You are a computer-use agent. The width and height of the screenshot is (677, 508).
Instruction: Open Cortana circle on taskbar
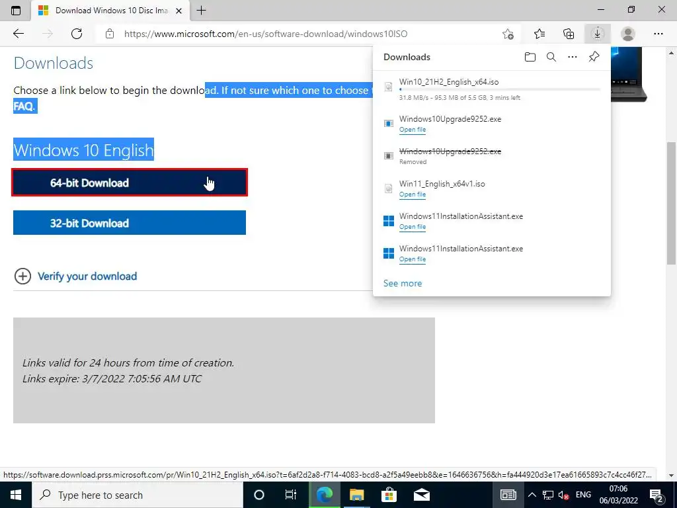(x=259, y=495)
